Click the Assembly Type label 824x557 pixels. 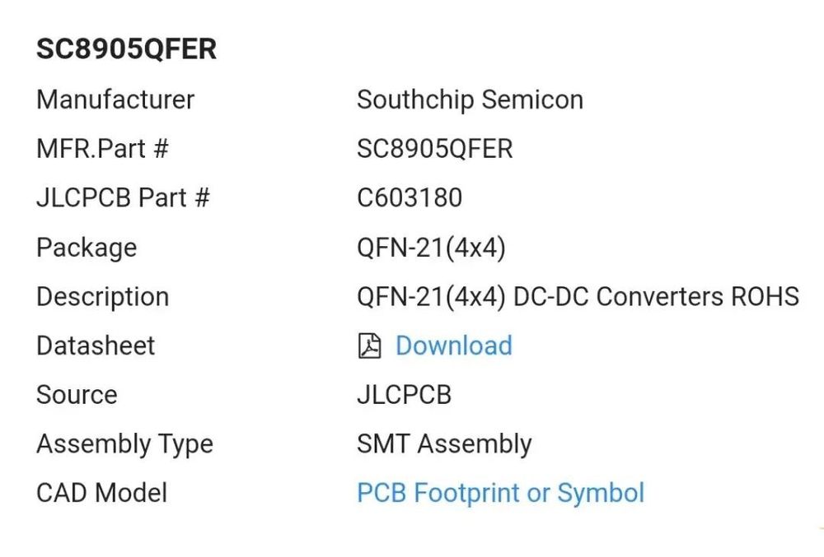coord(124,444)
